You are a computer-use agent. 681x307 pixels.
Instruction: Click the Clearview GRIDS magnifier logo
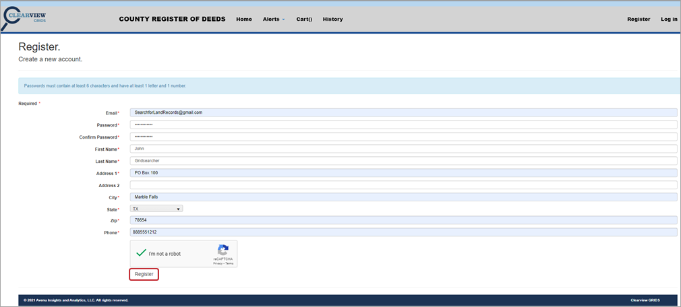24,18
